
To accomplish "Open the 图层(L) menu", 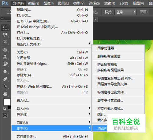I will tap(63, 3).
